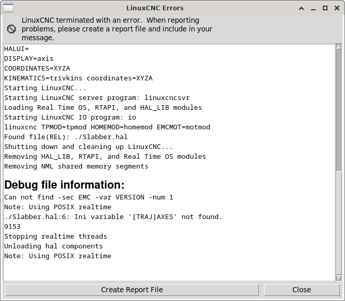Click the '[TRAJ]AXES' not found error line
This screenshot has width=345, height=301.
[x=113, y=217]
